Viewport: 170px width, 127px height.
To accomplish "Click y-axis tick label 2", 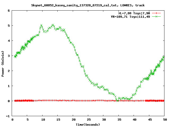I will coord(9,71).
